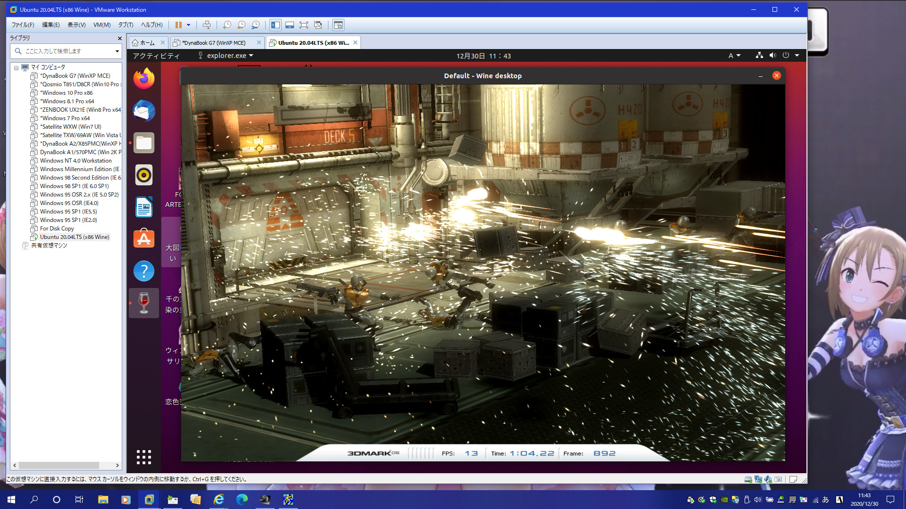The image size is (906, 509).
Task: Open Ubuntu アクティビティ overview
Action: 156,56
